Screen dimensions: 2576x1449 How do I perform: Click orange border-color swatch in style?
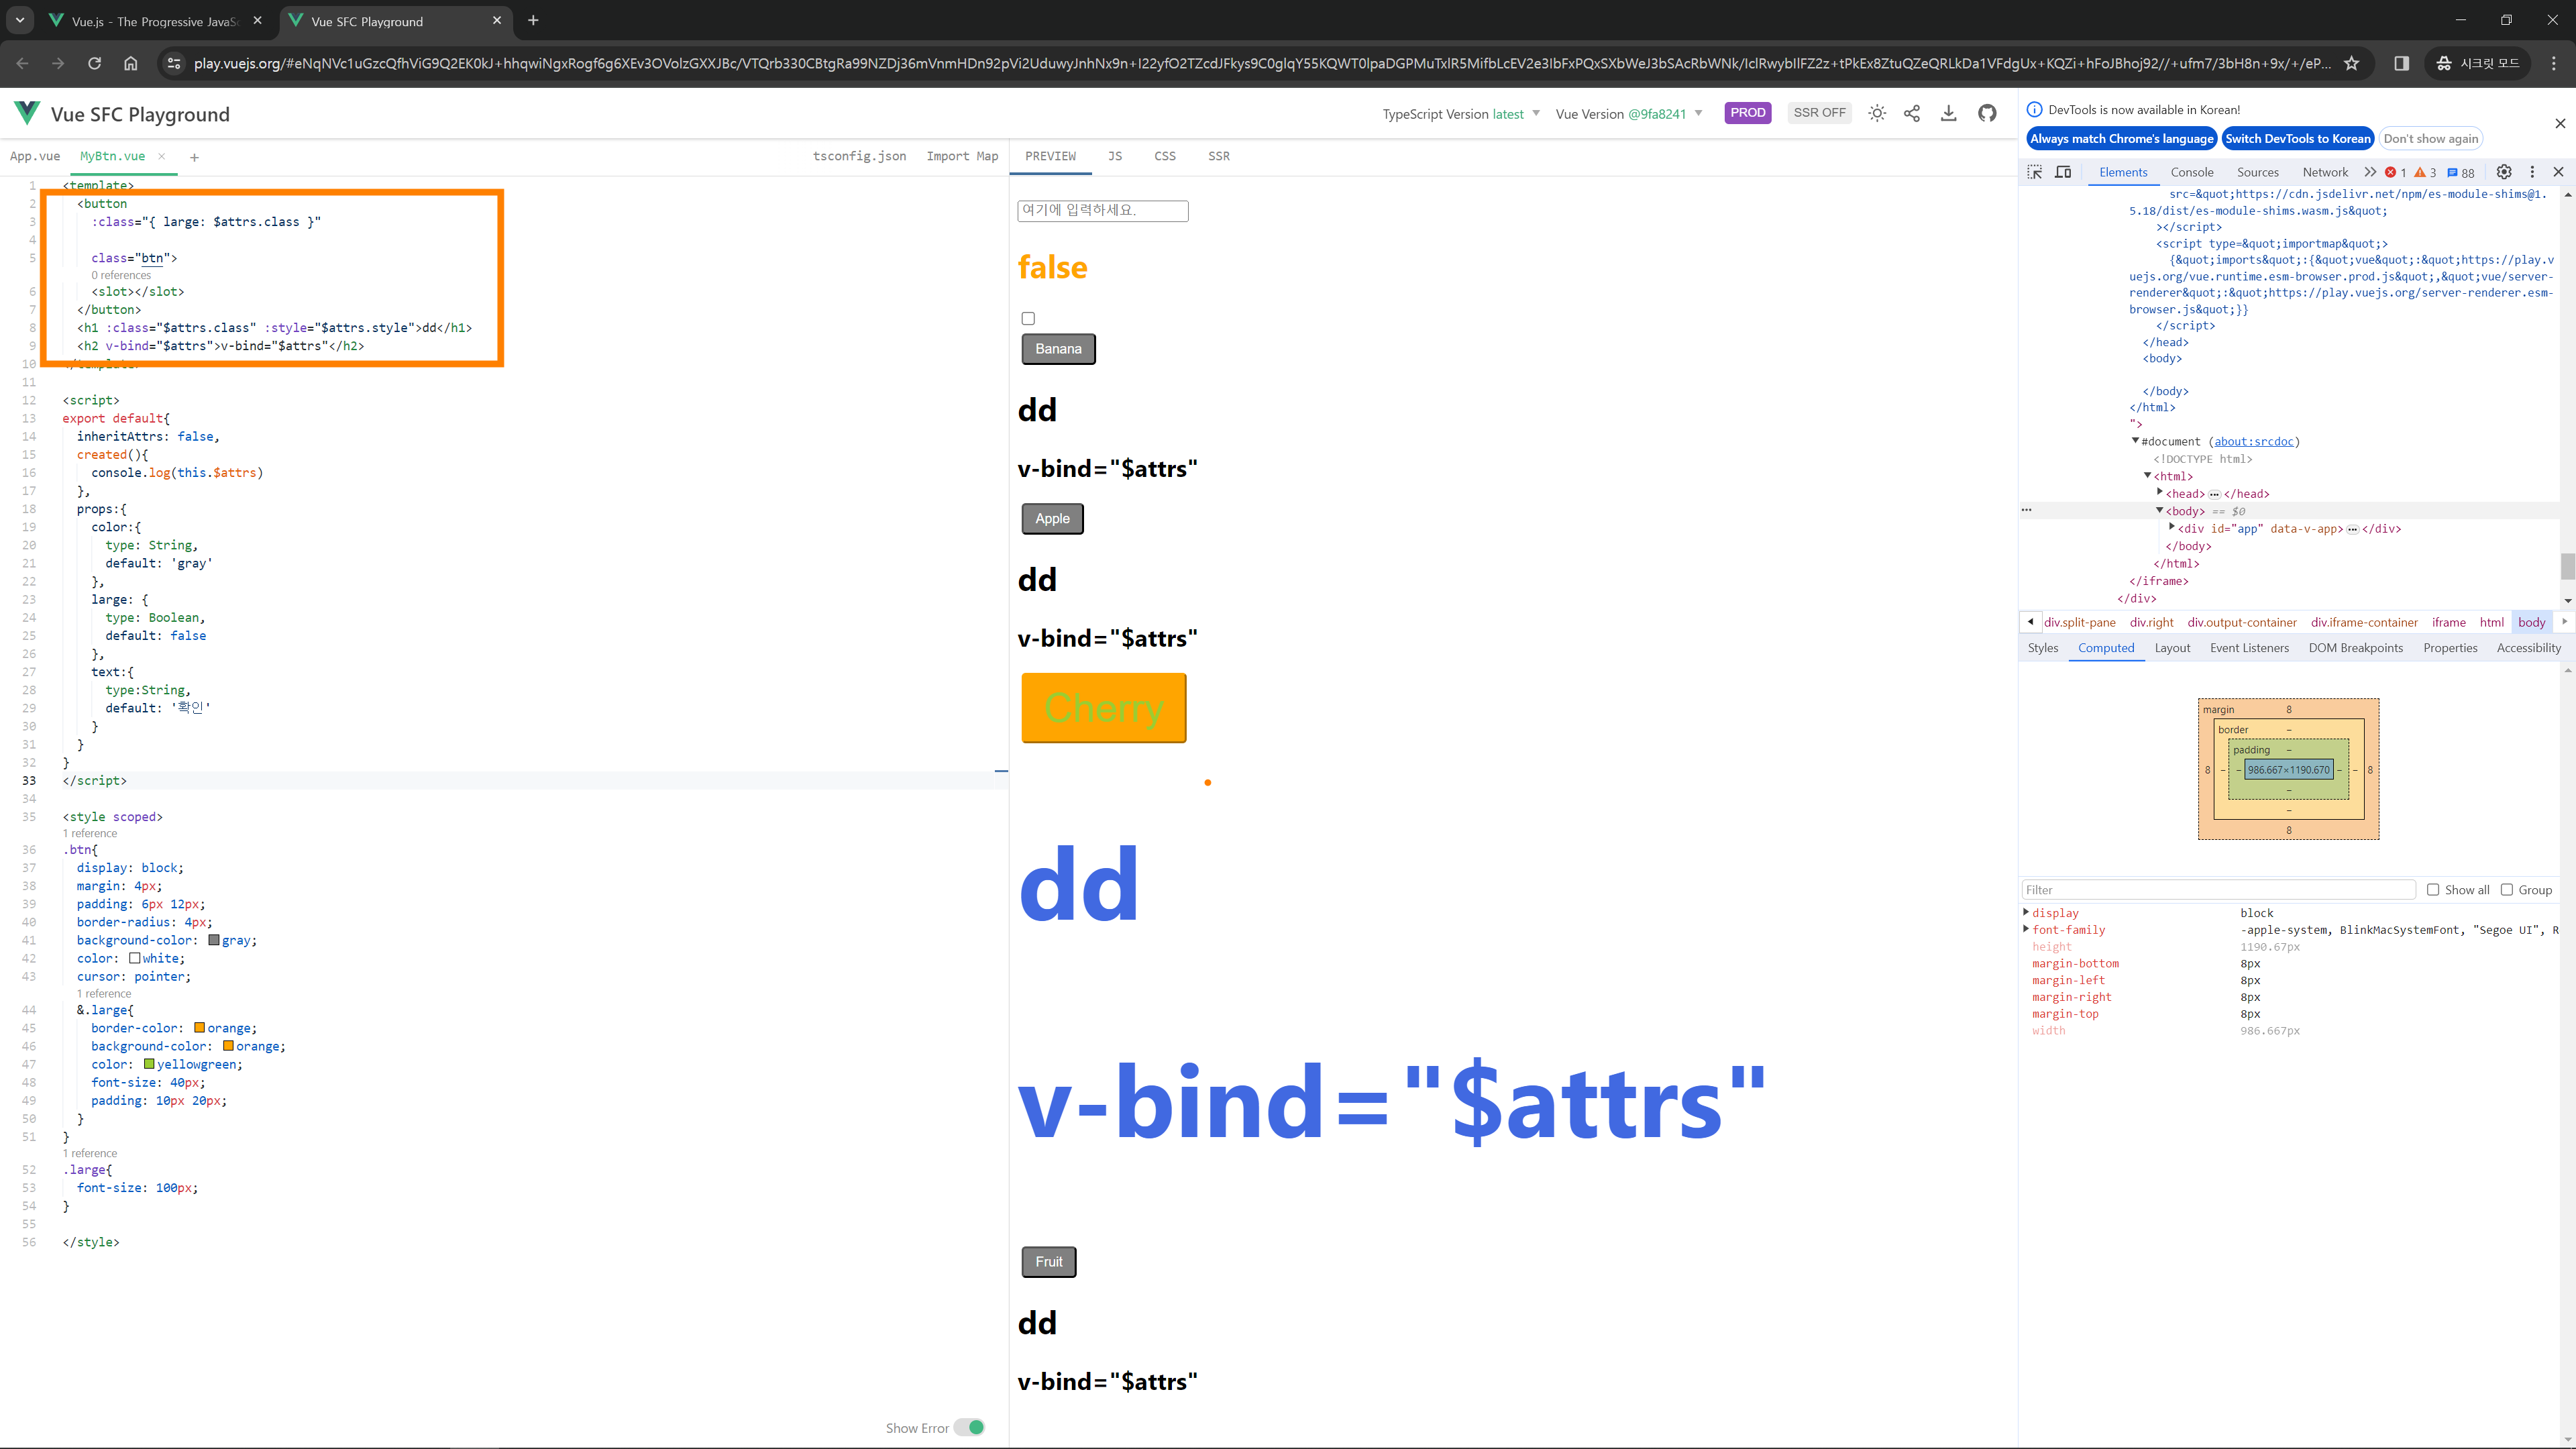tap(199, 1028)
